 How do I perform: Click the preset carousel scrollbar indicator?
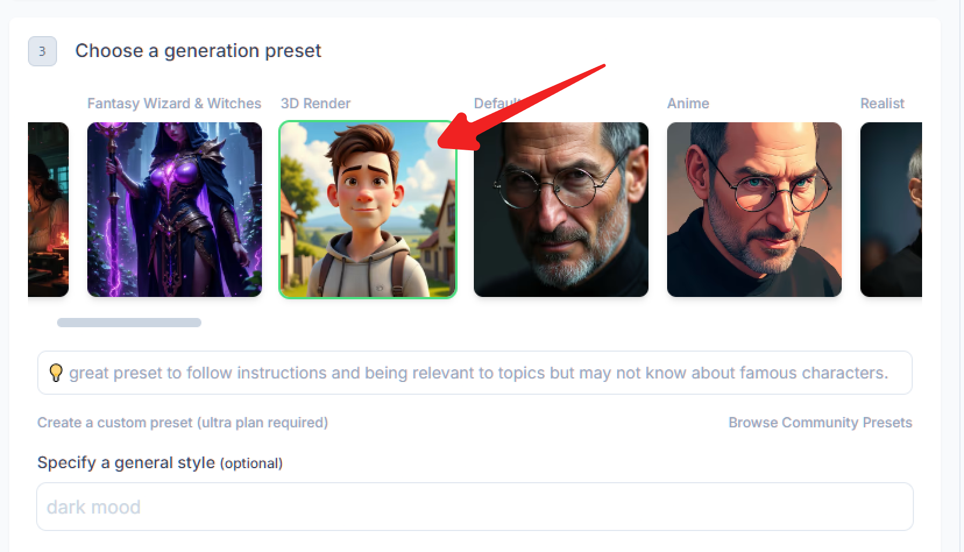tap(129, 322)
